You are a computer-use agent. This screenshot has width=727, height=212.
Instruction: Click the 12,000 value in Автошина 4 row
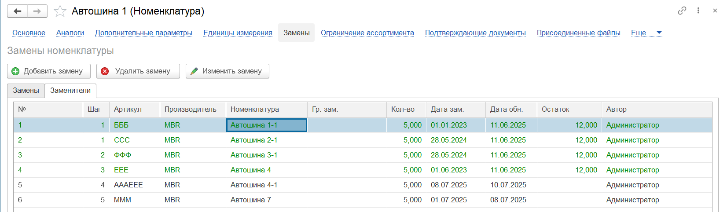569,170
